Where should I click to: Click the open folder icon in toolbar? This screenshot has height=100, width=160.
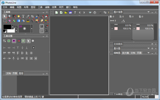click(x=66, y=13)
